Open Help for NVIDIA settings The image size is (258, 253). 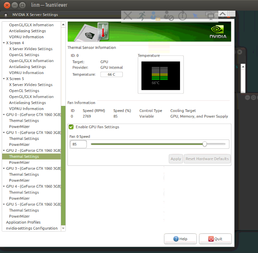[180, 239]
